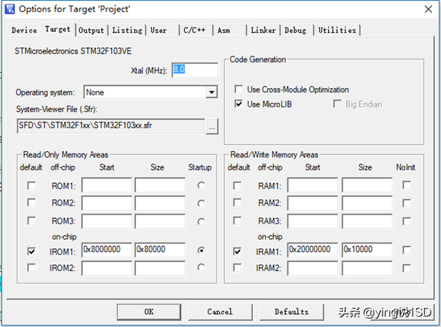Image resolution: width=441 pixels, height=327 pixels.
Task: Close the Options for Target dialog
Action: pos(428,9)
